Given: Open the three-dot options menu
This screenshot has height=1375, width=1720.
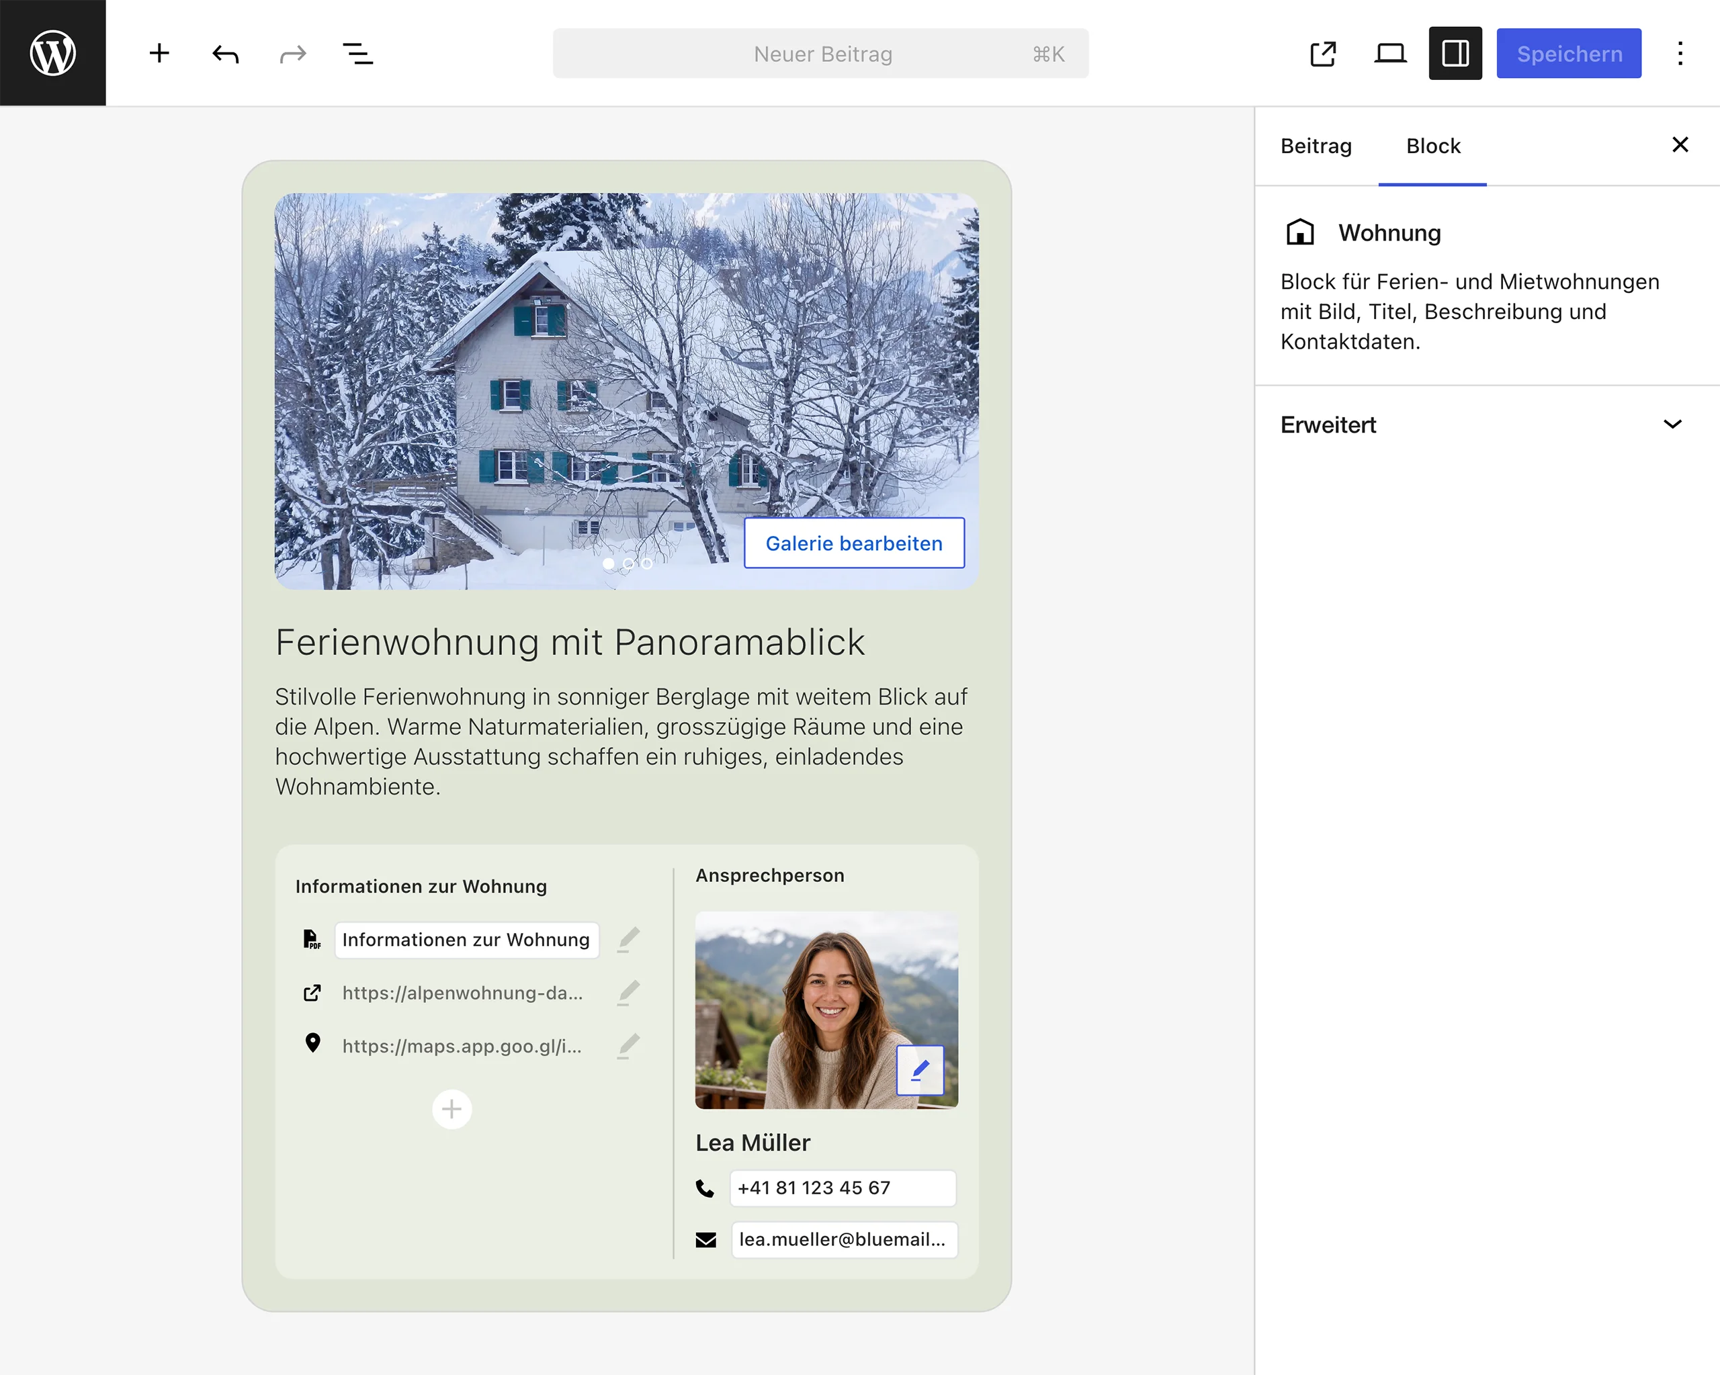Looking at the screenshot, I should click(1680, 54).
